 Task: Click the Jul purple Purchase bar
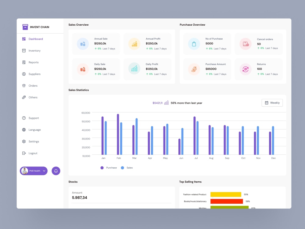pos(195,136)
